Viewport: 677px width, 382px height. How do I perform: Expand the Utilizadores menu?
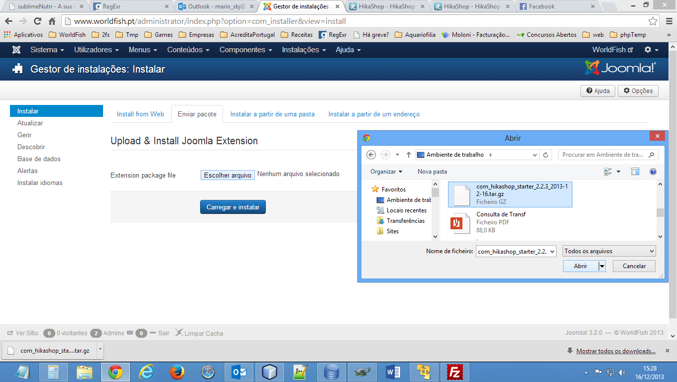pyautogui.click(x=97, y=50)
